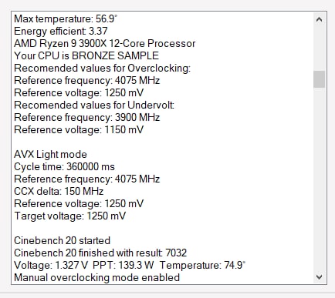Image resolution: width=335 pixels, height=298 pixels.
Task: Click the scrollbar up arrow
Action: (x=319, y=19)
